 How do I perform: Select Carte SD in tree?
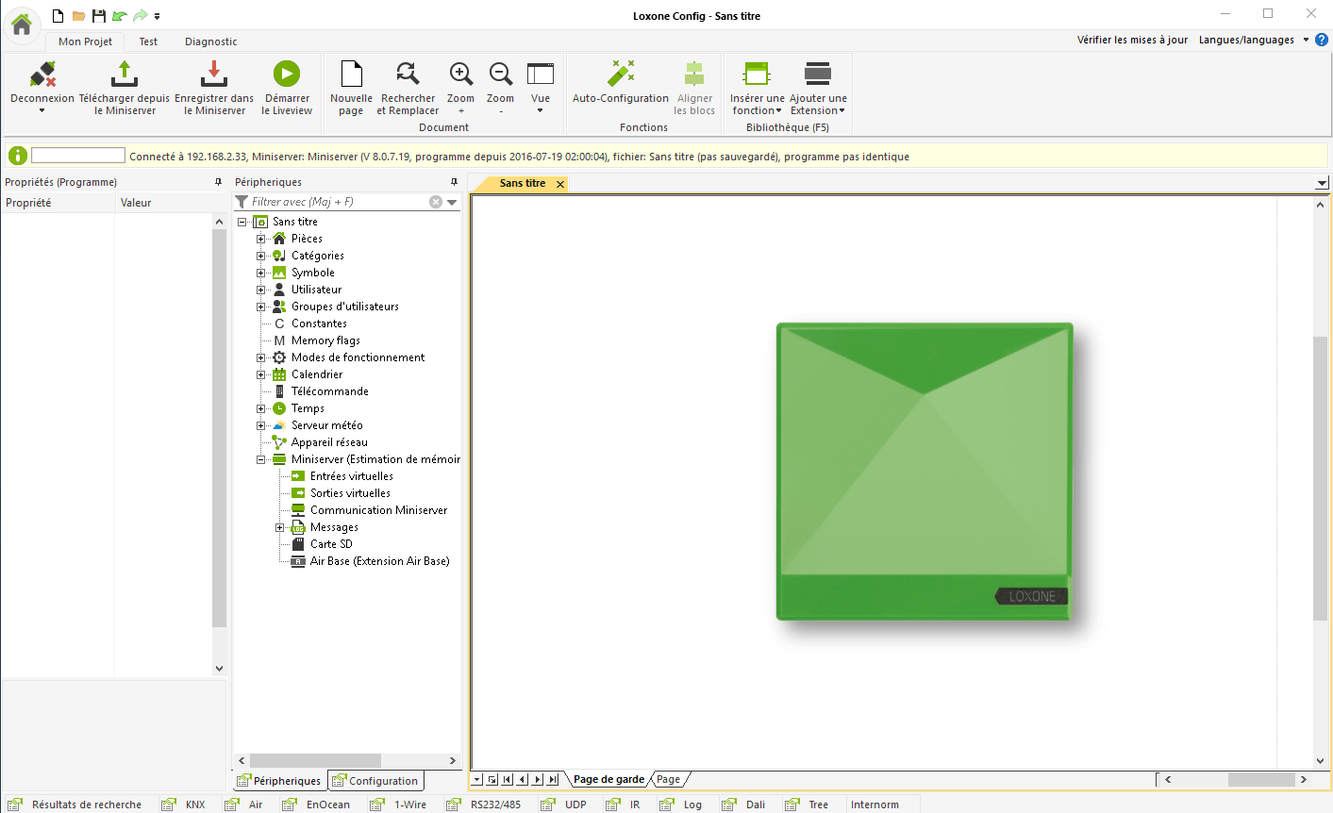331,544
